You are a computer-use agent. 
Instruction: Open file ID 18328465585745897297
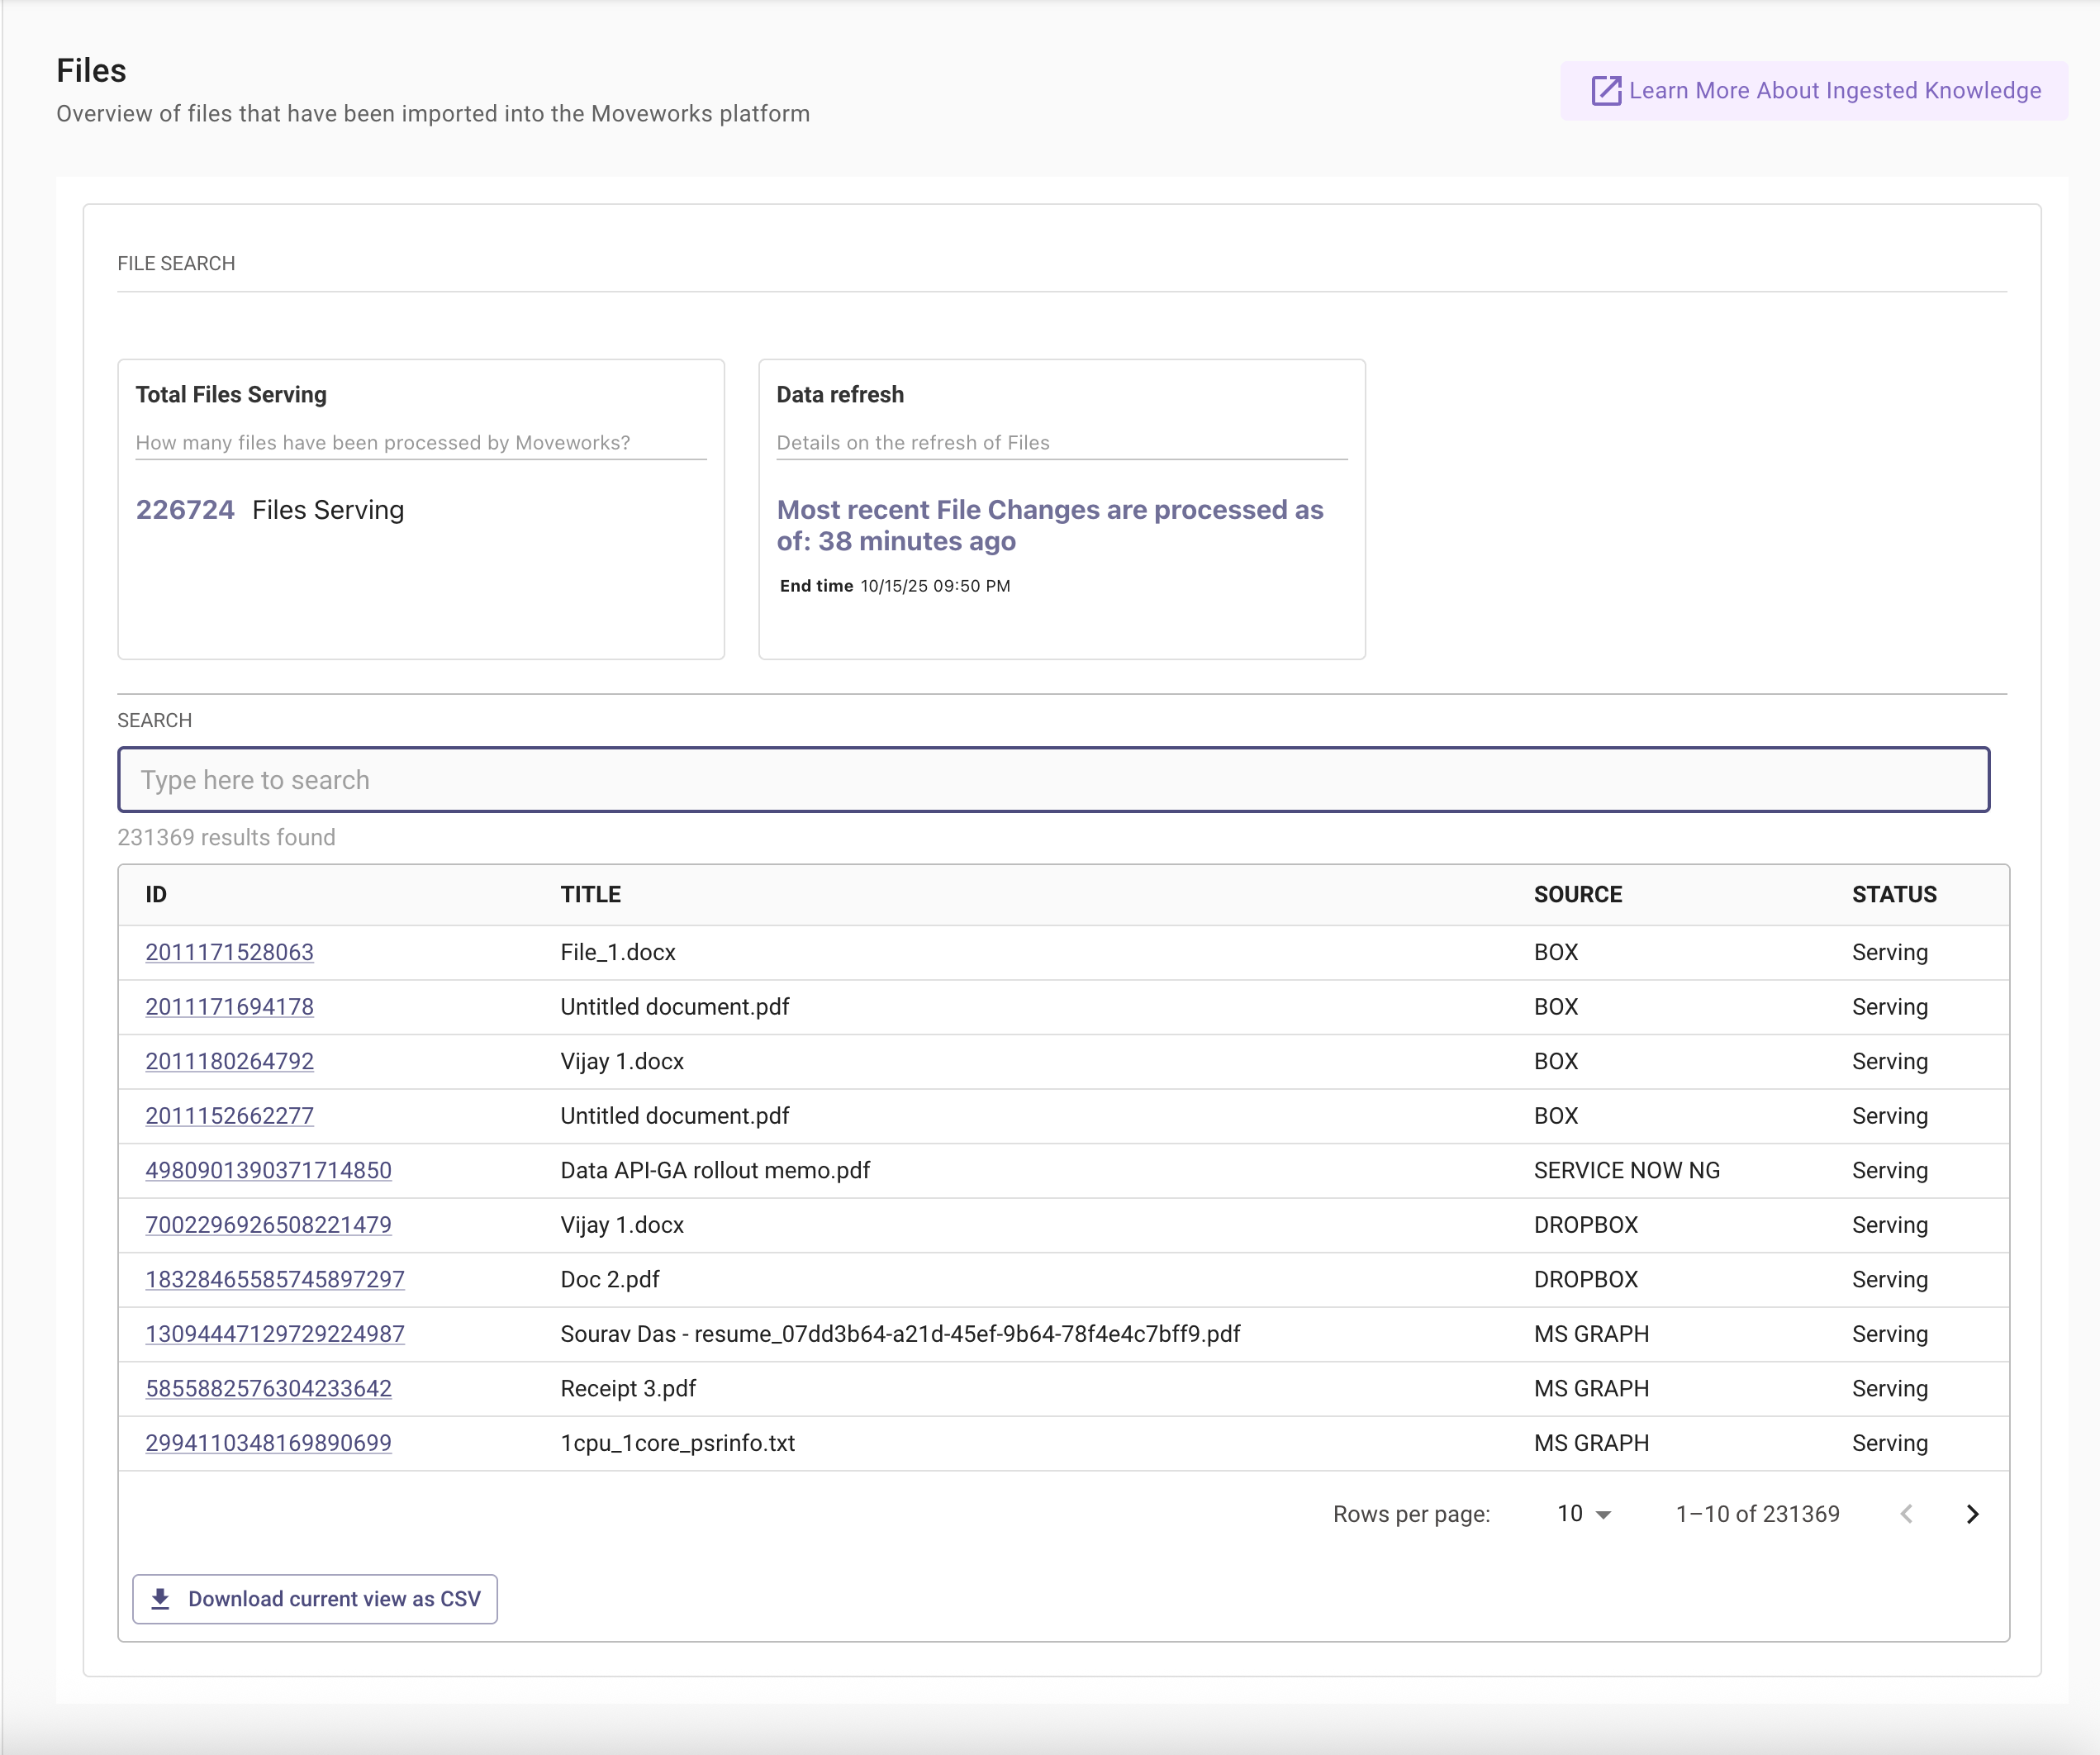275,1279
